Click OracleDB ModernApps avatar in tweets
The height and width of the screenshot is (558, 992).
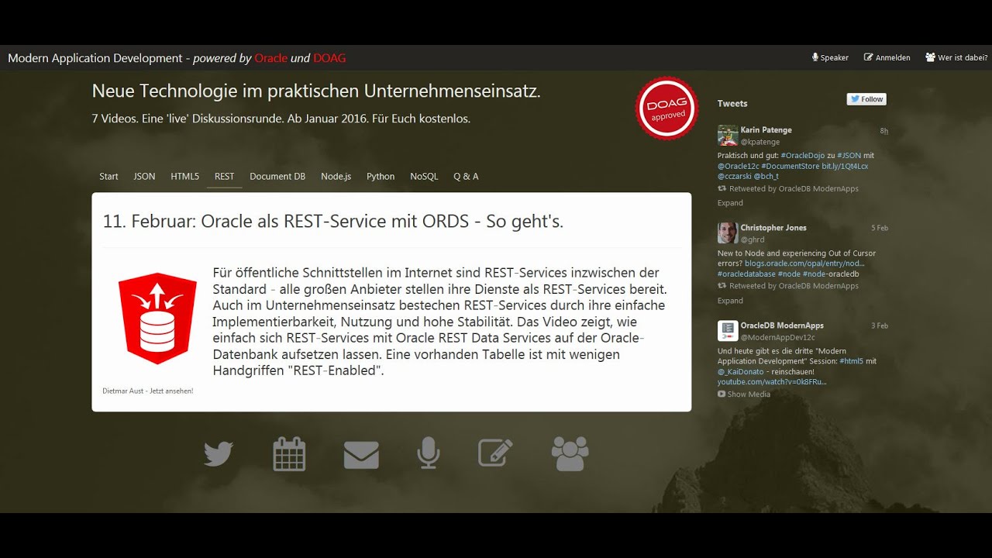click(728, 331)
